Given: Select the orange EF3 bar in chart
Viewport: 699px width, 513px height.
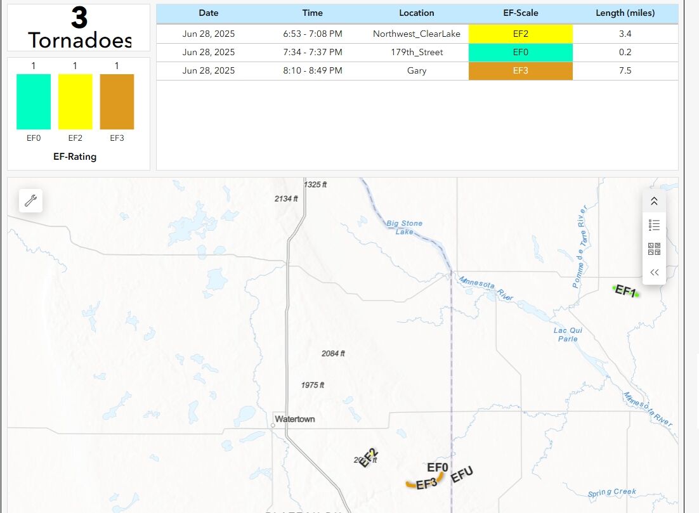Looking at the screenshot, I should pos(117,101).
